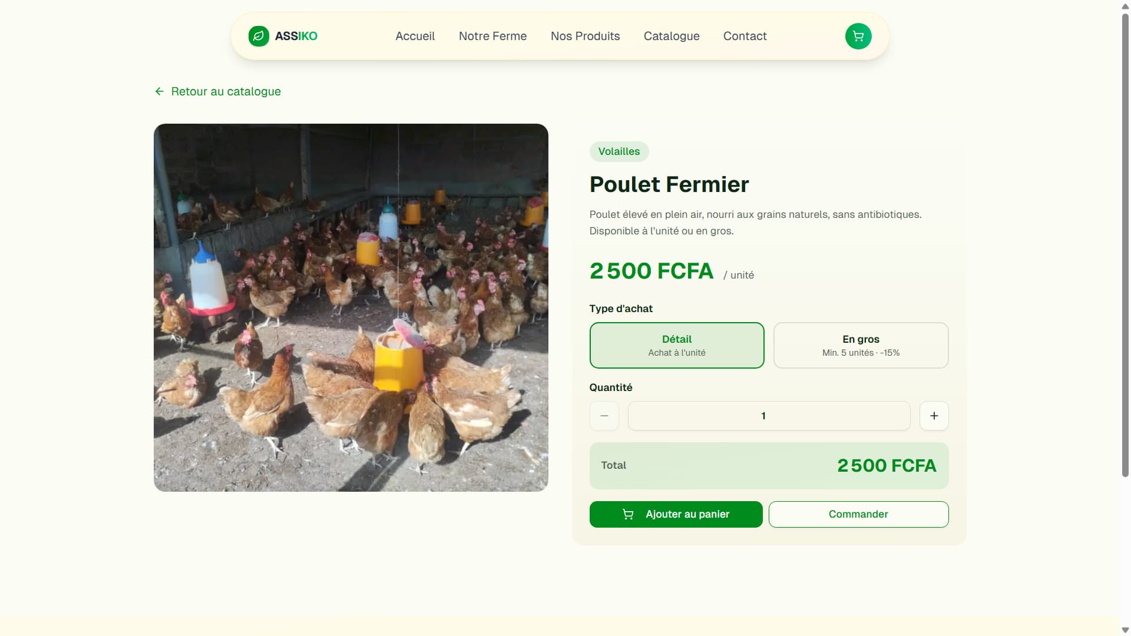Switch to En gros purchase type
The image size is (1131, 636).
pos(860,345)
